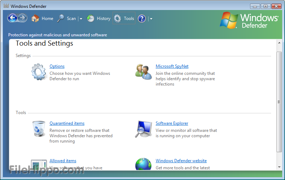The image size is (285, 180).
Task: Click 'Join the online community that' text
Action: pos(185,73)
